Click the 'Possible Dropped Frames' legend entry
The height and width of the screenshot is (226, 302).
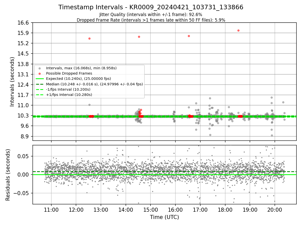click(69, 73)
